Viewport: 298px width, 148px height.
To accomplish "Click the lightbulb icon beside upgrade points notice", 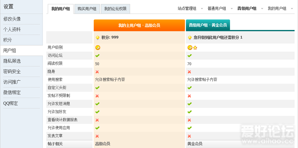I will coord(190,38).
